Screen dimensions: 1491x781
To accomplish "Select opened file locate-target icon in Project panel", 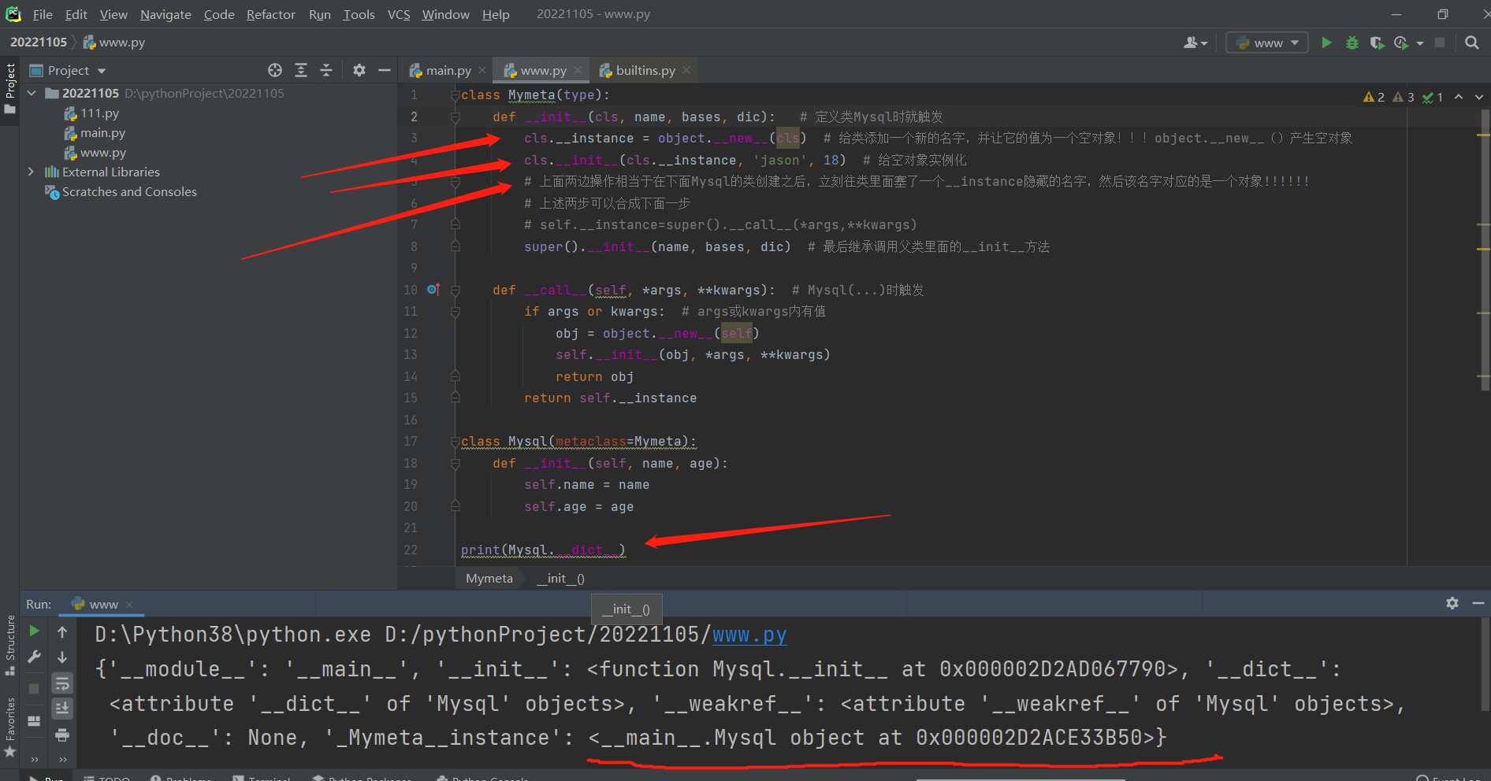I will coord(275,70).
